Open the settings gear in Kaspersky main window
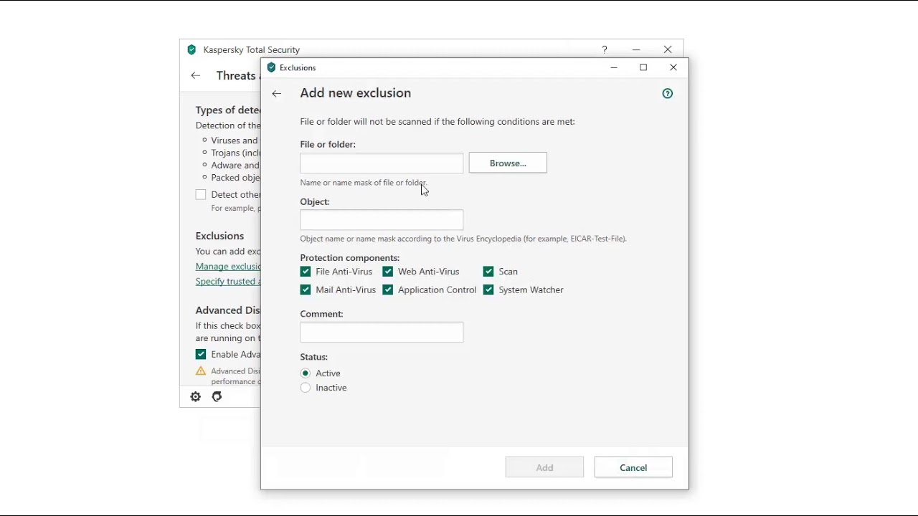 [x=196, y=396]
